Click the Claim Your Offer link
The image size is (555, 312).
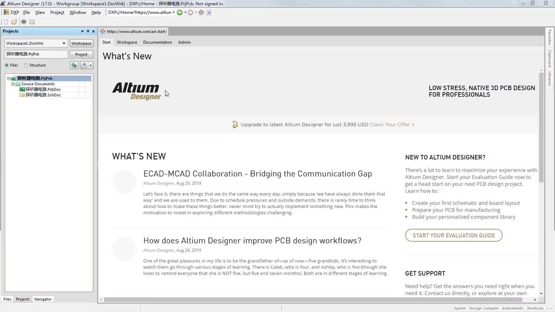[x=392, y=124]
